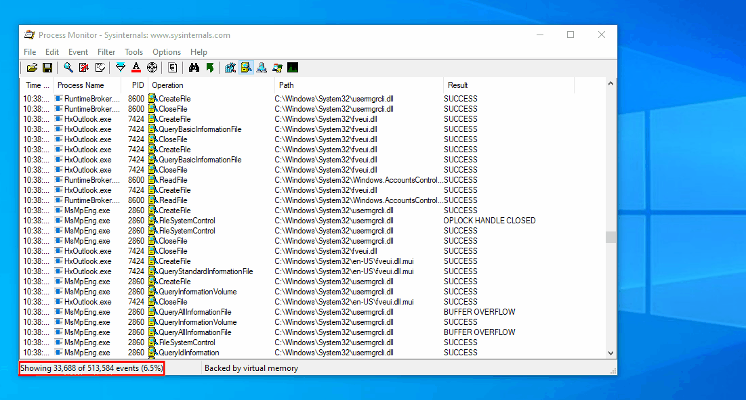Image resolution: width=746 pixels, height=400 pixels.
Task: Select the OPLOCK HANDLE CLOSED result row
Action: (x=313, y=221)
